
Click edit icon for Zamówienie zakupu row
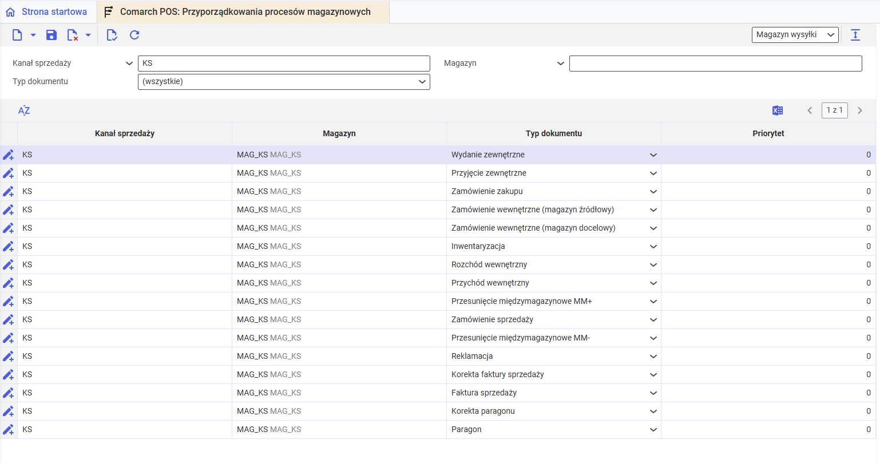tap(9, 192)
